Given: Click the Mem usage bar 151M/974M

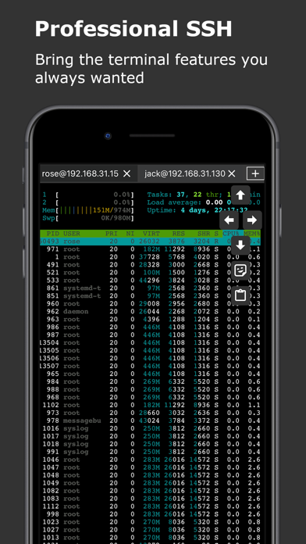Looking at the screenshot, I should tap(88, 210).
